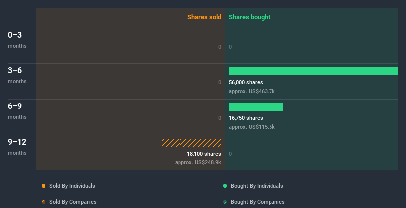Click the approx. US$115.5k value

point(252,127)
